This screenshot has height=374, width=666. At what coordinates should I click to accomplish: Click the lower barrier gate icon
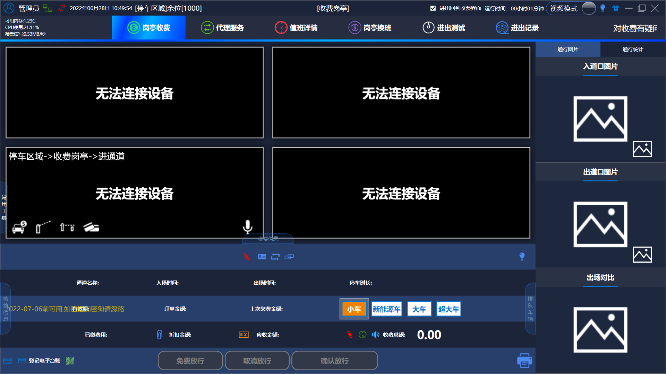point(67,227)
